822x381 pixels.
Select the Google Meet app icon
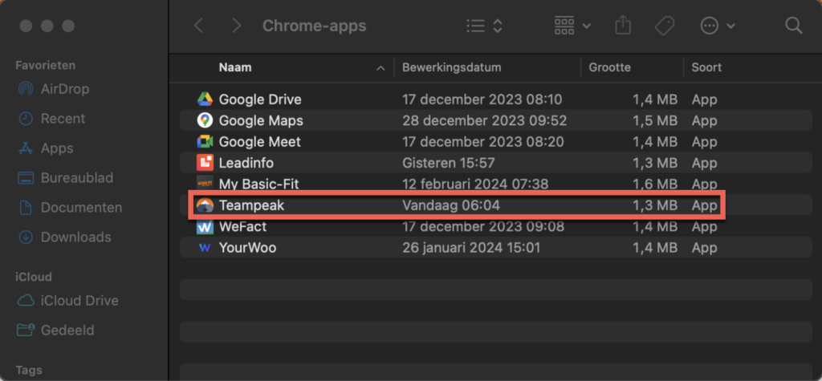click(x=205, y=141)
